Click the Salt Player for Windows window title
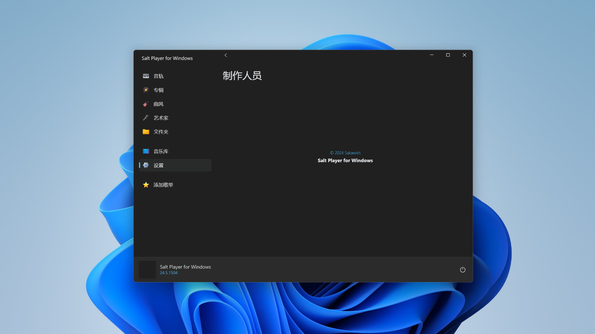The image size is (595, 334). 167,58
